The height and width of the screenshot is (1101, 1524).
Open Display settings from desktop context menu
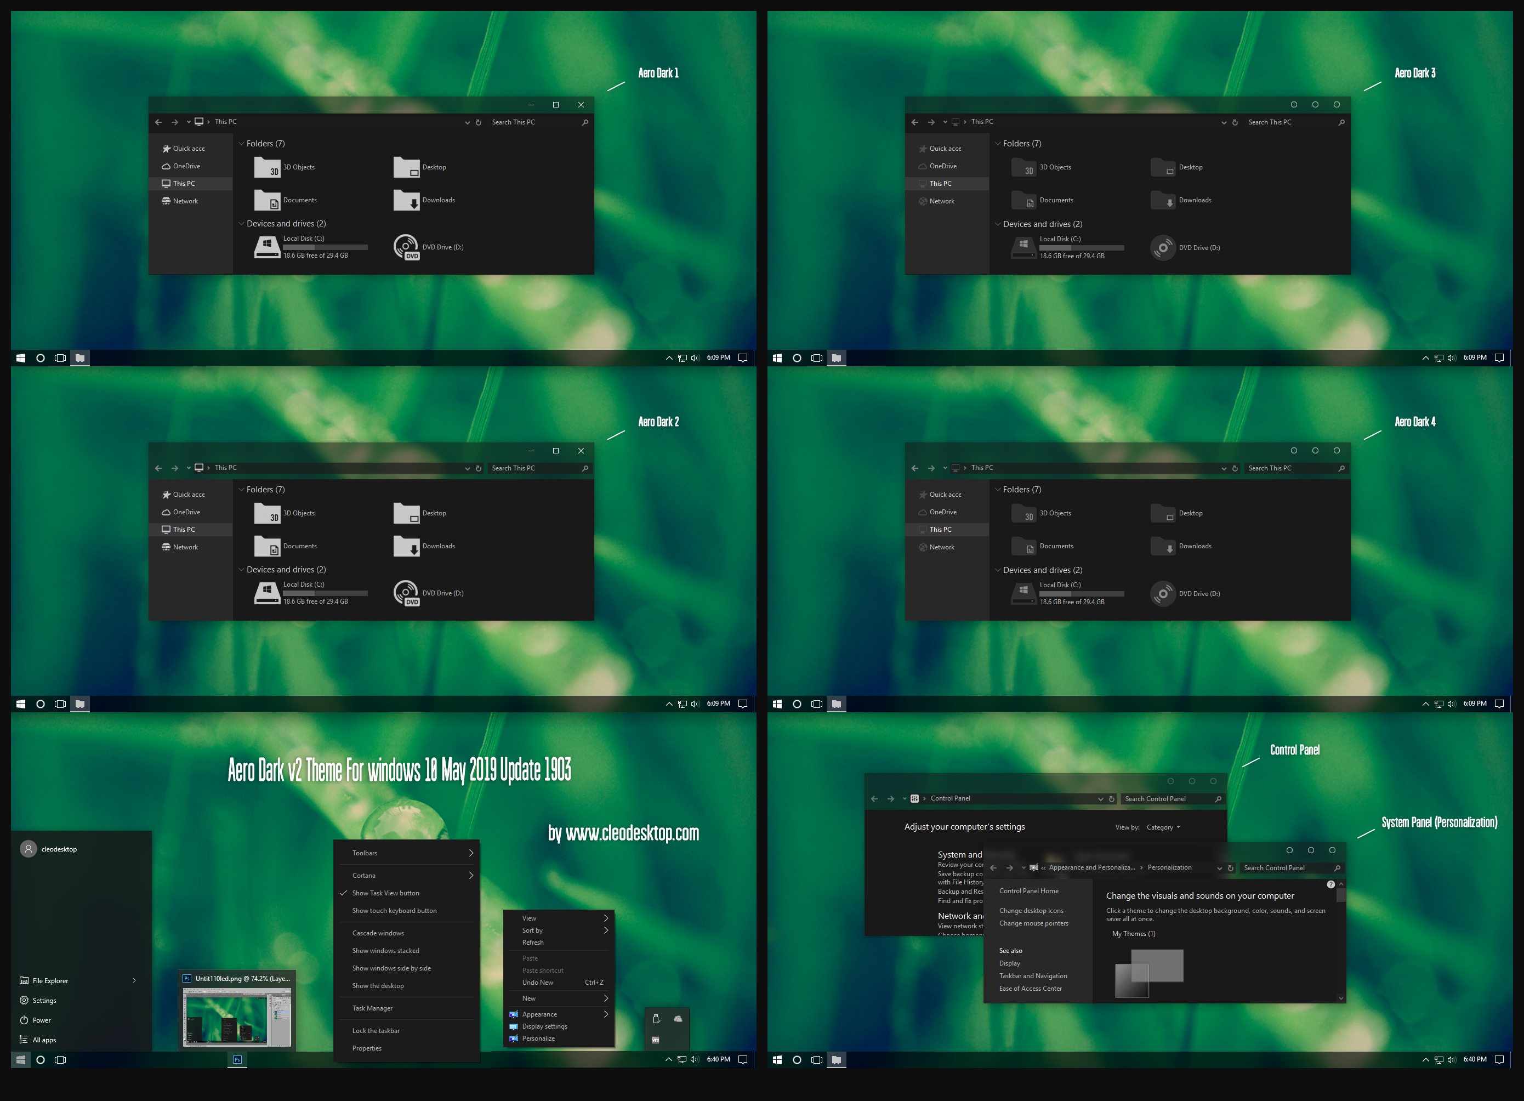(x=559, y=1027)
